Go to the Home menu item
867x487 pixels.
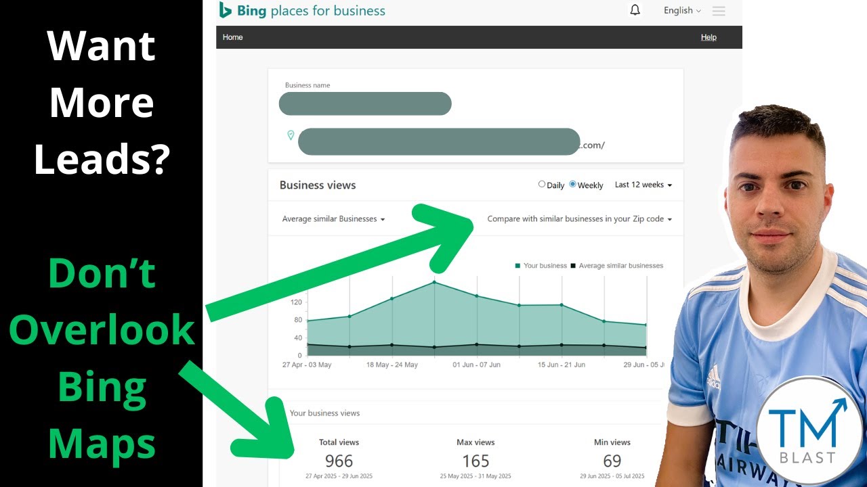(232, 37)
